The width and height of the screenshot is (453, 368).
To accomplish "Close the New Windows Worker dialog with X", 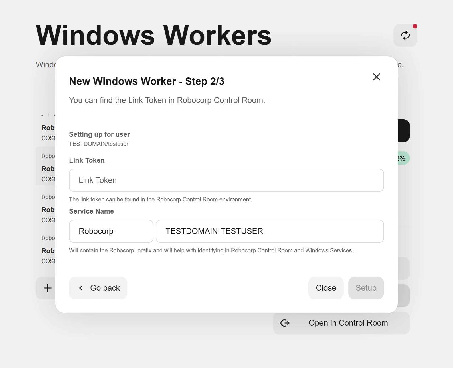I will tap(377, 77).
